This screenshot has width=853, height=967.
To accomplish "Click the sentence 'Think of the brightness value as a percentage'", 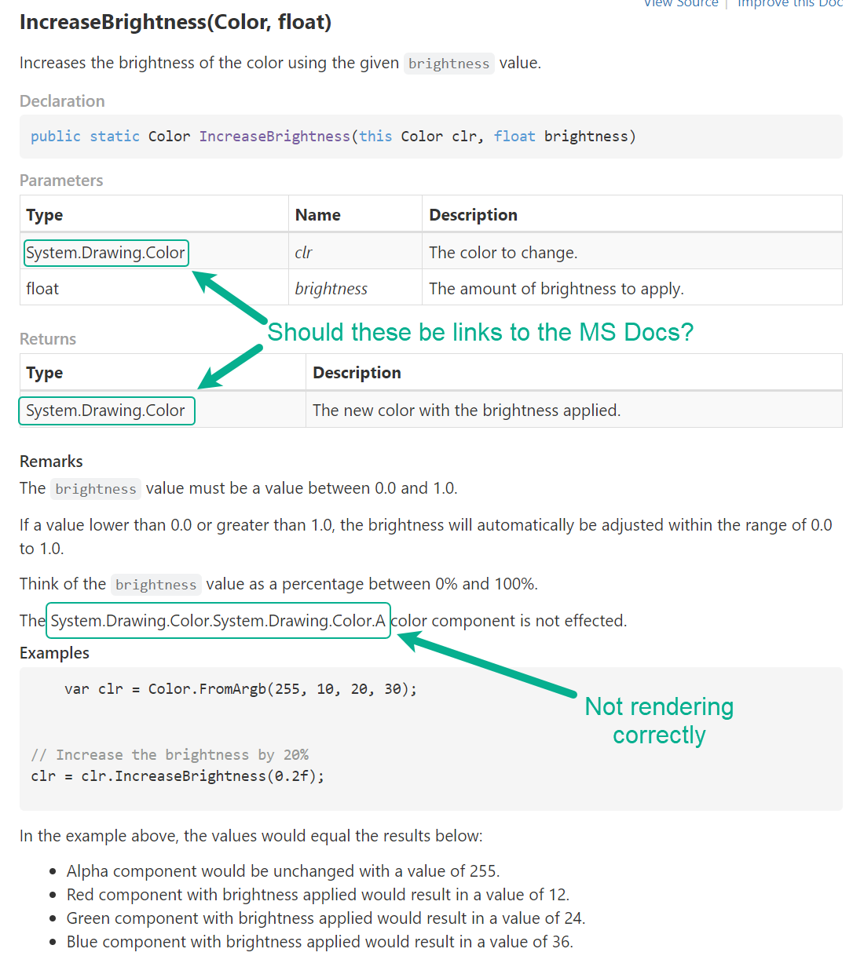I will pos(279,584).
